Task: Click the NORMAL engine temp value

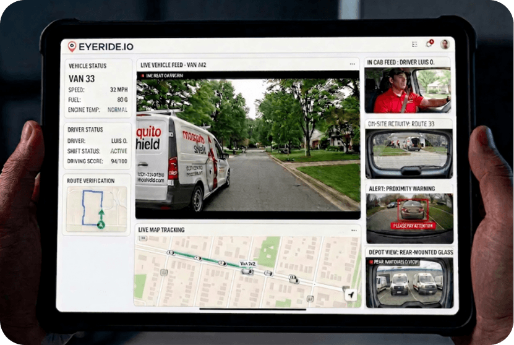Action: tap(118, 110)
